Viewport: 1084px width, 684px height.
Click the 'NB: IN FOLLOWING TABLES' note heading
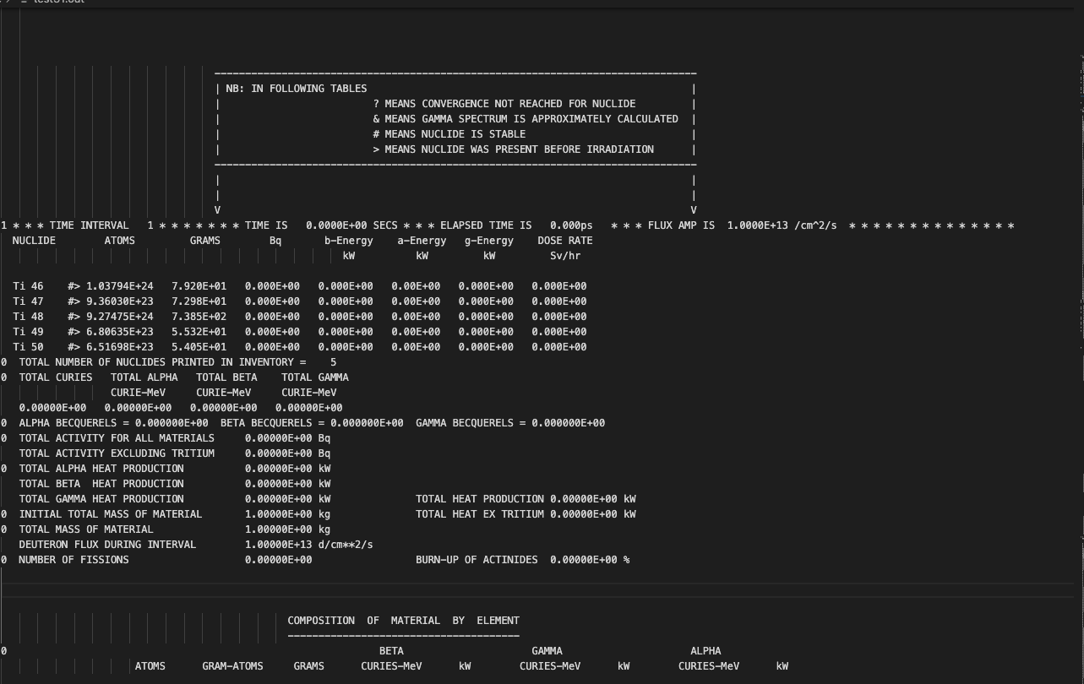click(297, 89)
